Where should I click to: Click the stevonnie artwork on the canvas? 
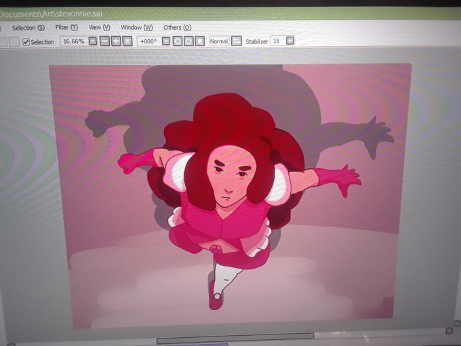click(229, 194)
